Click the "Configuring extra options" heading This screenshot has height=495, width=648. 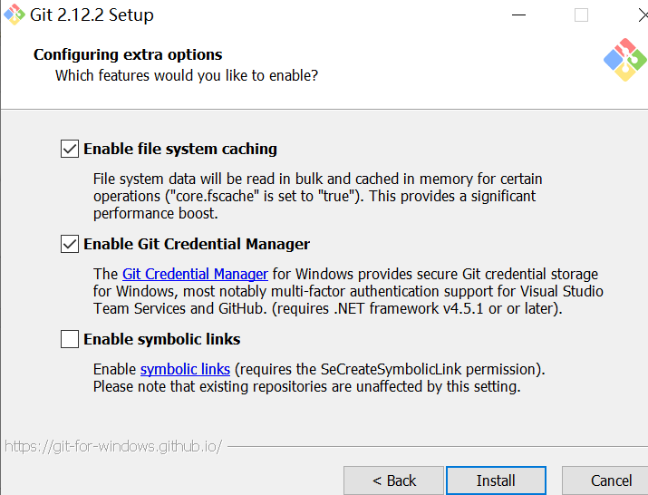[x=128, y=54]
